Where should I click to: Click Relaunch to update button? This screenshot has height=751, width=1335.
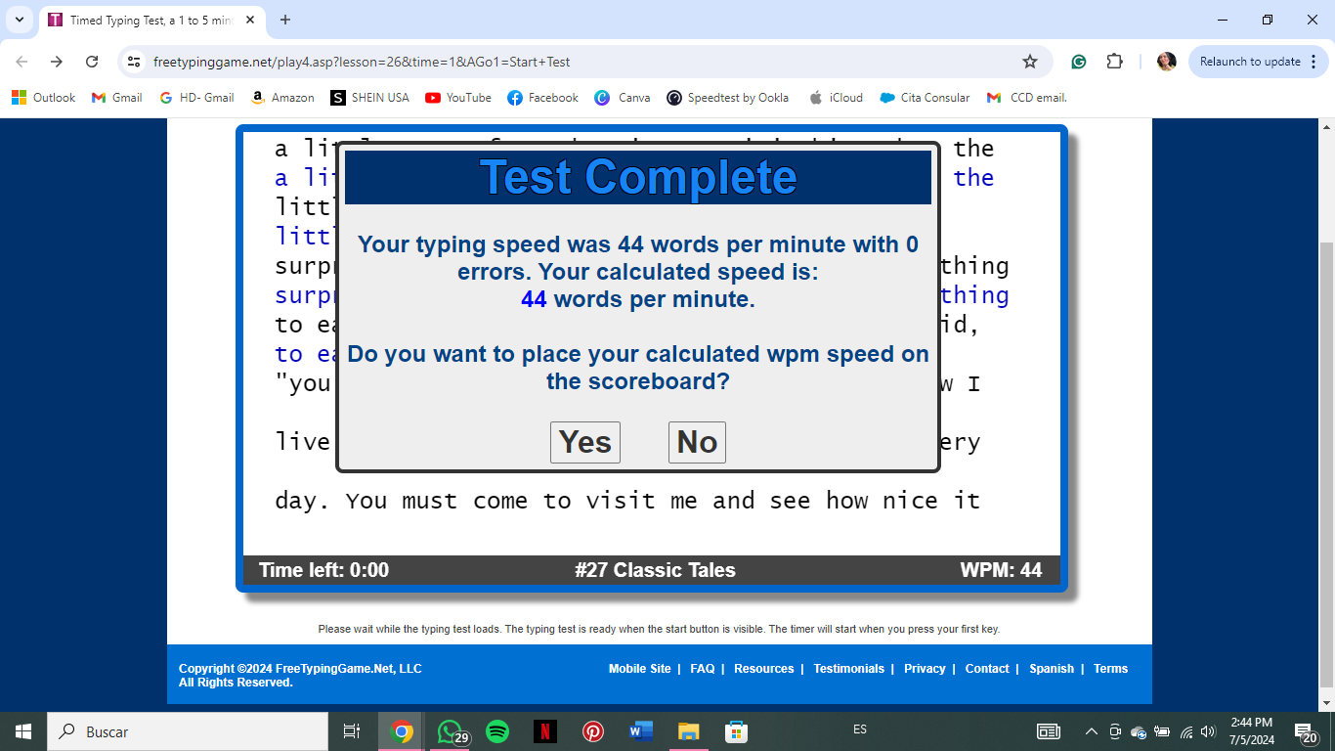click(x=1250, y=62)
